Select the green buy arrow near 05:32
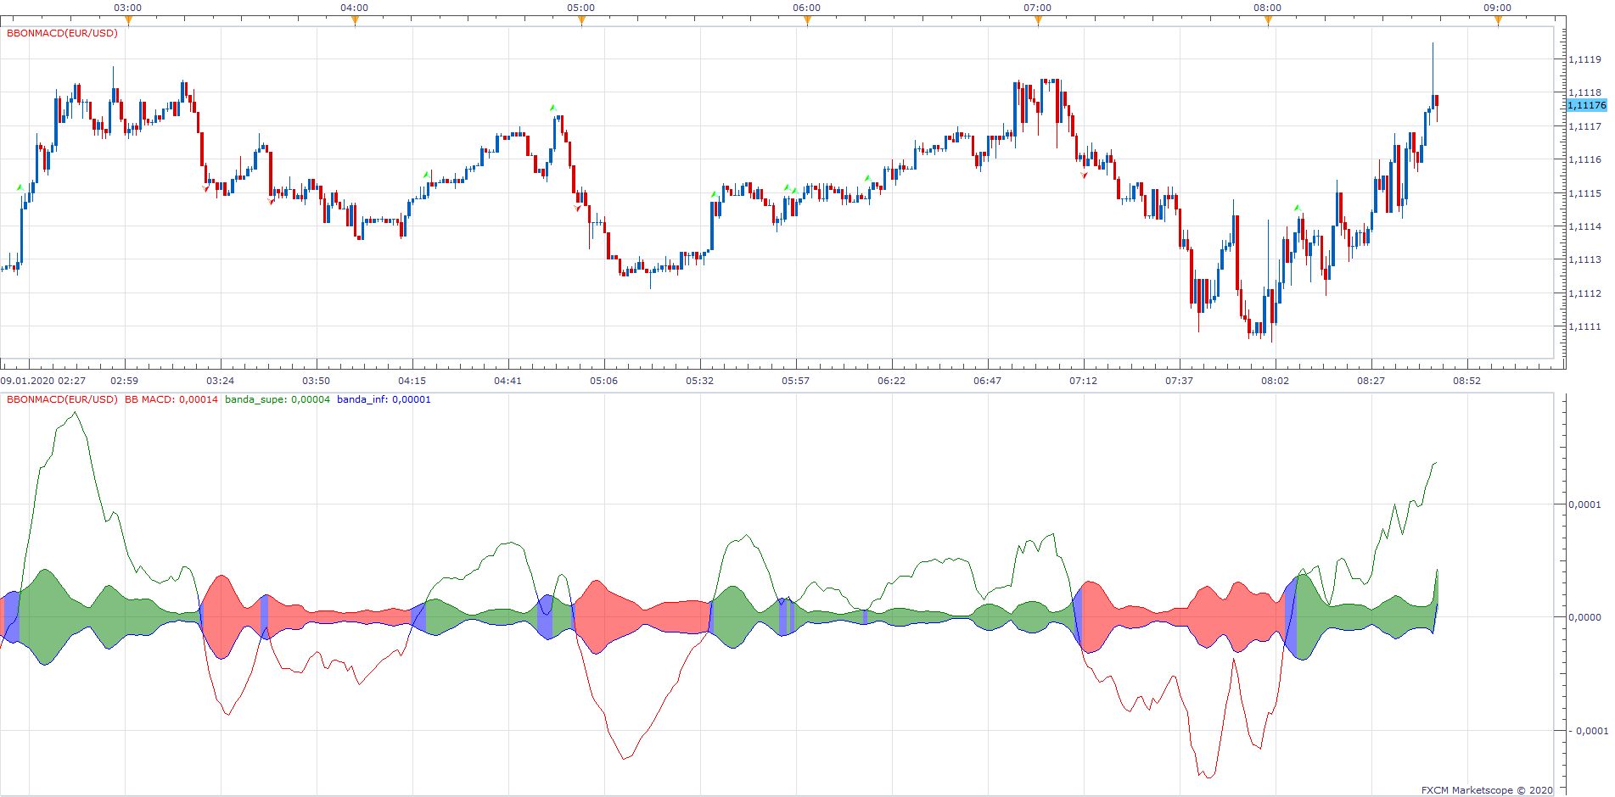 pos(714,194)
